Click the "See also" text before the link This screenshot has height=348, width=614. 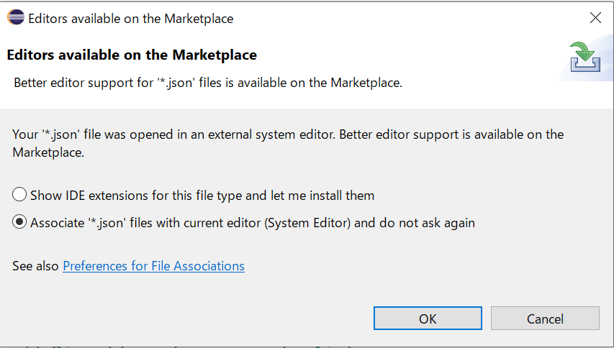pos(35,266)
